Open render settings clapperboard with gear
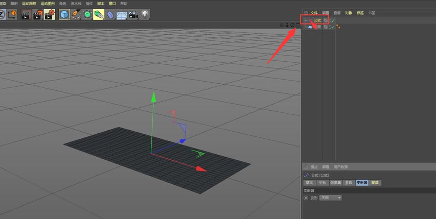The image size is (436, 219). pos(50,14)
